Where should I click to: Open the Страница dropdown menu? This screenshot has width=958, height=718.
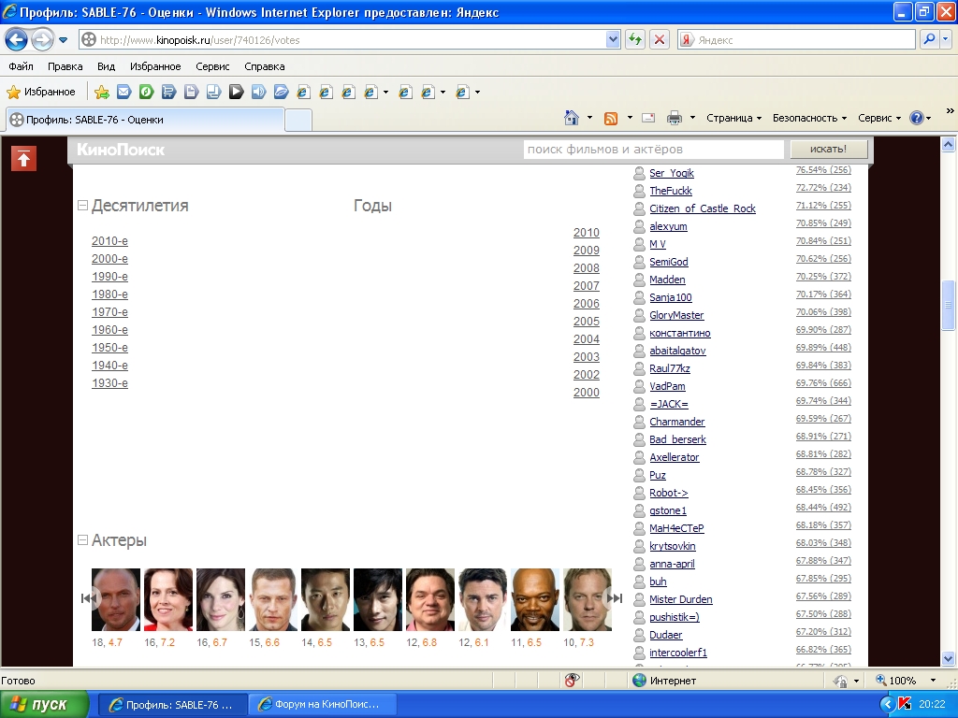pos(734,118)
